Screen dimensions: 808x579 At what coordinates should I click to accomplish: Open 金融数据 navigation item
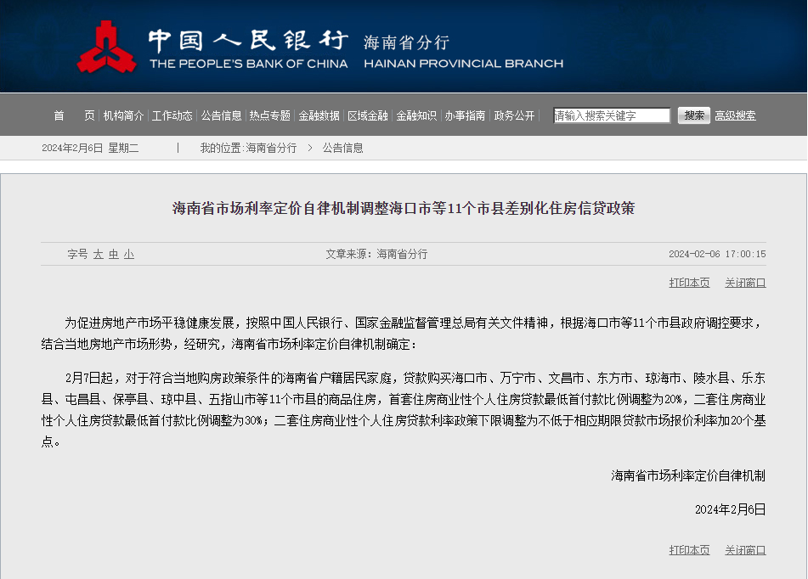pos(319,115)
